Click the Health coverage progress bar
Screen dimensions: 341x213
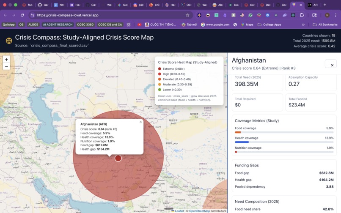(x=284, y=142)
